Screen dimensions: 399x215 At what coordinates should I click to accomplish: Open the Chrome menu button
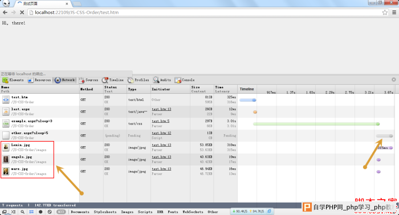(x=394, y=12)
